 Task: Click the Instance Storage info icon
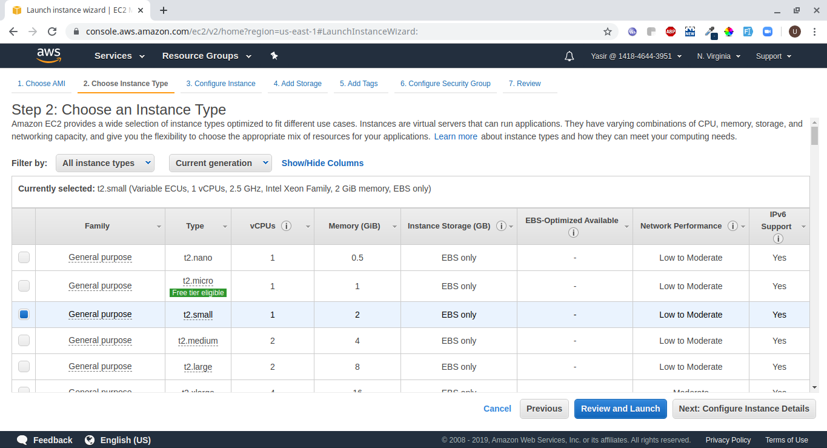pos(501,226)
